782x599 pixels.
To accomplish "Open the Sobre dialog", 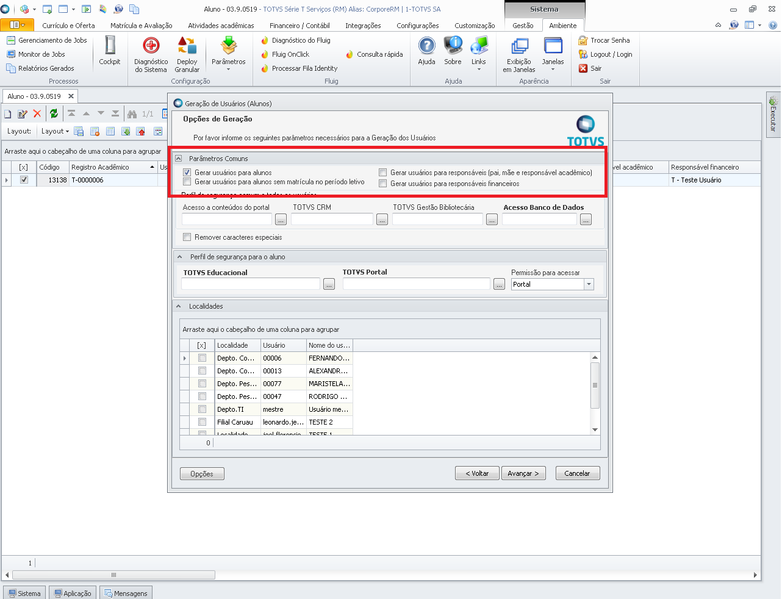I will 453,51.
